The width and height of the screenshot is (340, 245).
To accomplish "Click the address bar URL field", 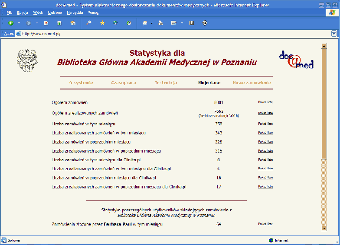I will [x=173, y=33].
